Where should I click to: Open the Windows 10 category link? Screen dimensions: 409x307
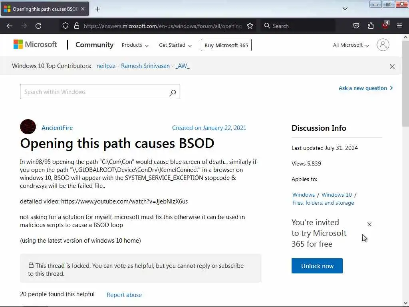click(336, 195)
